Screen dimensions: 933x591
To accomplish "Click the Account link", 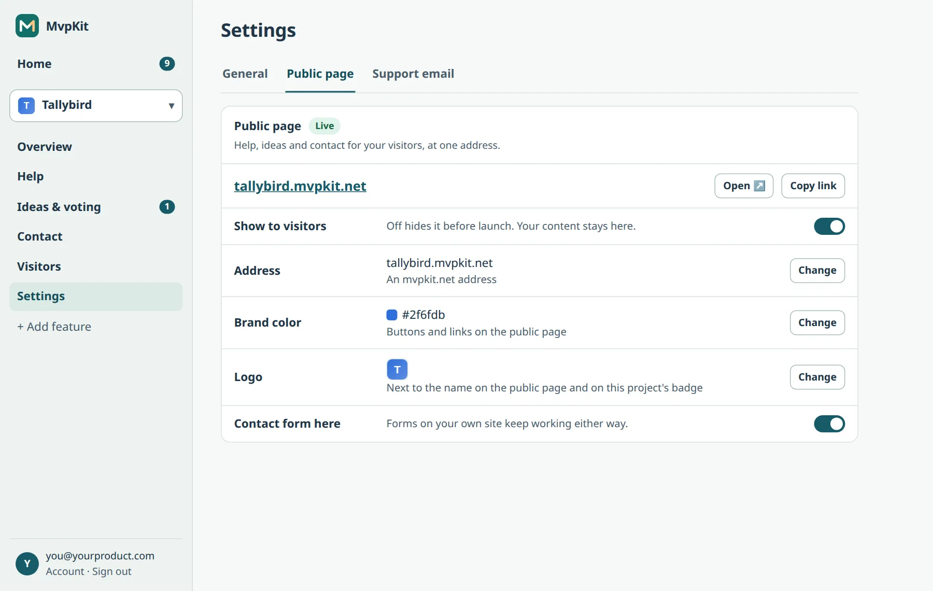I will tap(65, 571).
